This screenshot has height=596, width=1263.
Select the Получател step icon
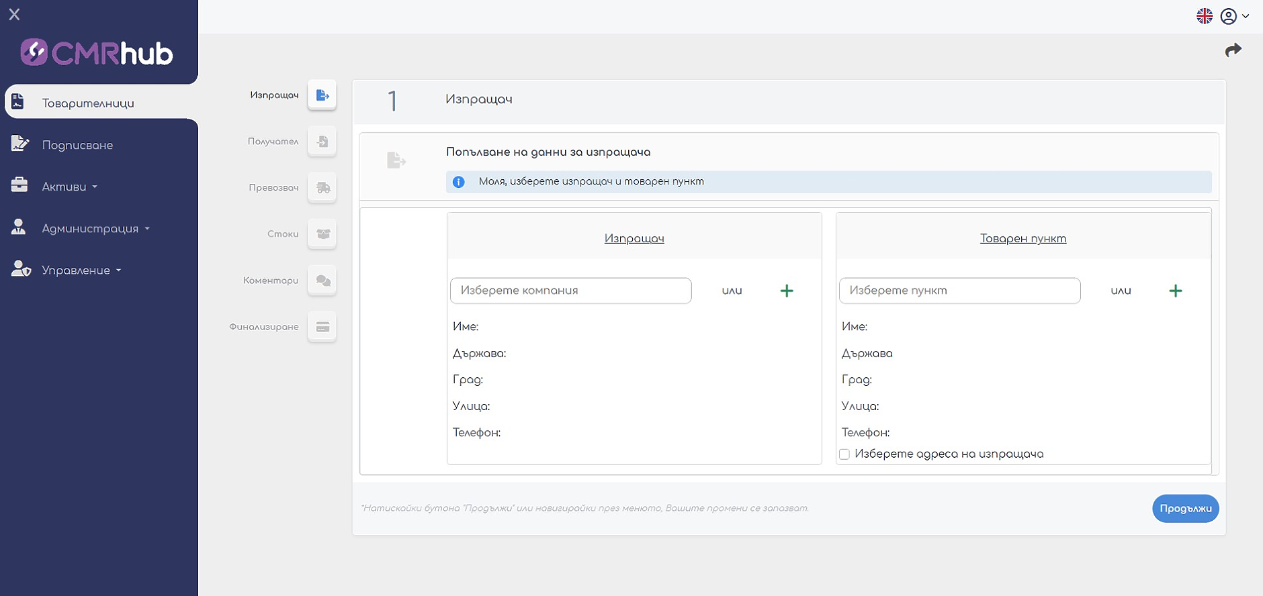[x=322, y=141]
